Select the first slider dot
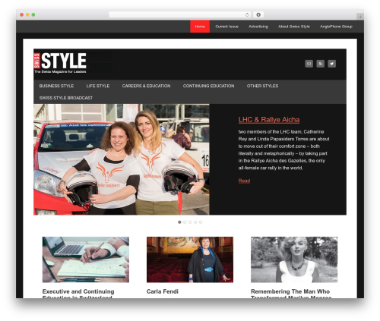 click(179, 222)
